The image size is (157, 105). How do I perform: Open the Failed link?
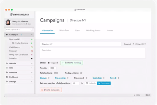[x=113, y=78]
